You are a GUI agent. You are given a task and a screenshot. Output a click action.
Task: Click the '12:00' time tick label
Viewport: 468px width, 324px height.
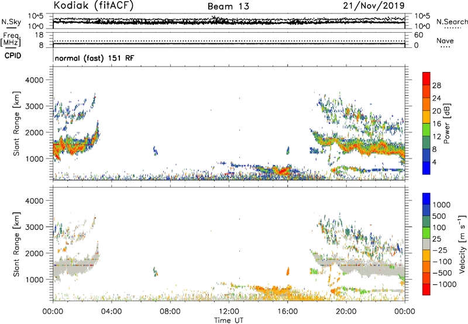click(x=229, y=312)
